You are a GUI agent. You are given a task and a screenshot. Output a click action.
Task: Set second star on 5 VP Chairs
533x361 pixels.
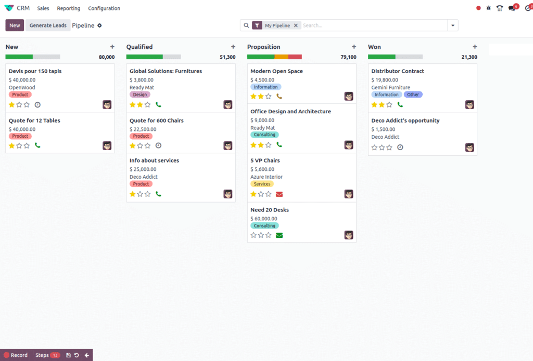pos(261,194)
